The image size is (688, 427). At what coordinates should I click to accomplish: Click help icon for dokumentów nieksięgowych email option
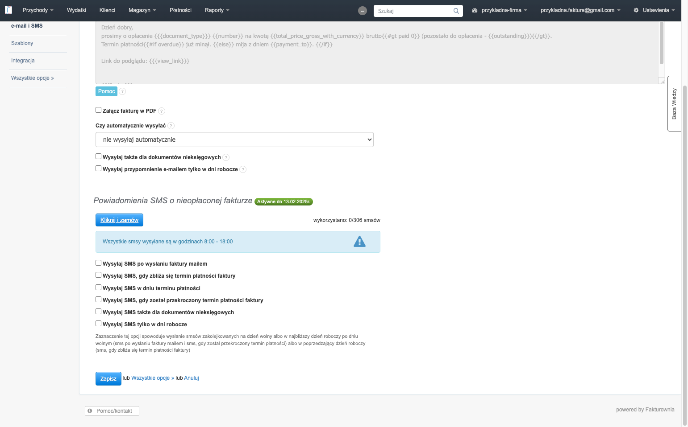[226, 157]
